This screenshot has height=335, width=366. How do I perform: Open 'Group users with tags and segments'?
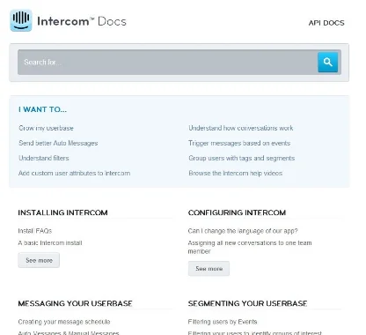coord(242,158)
